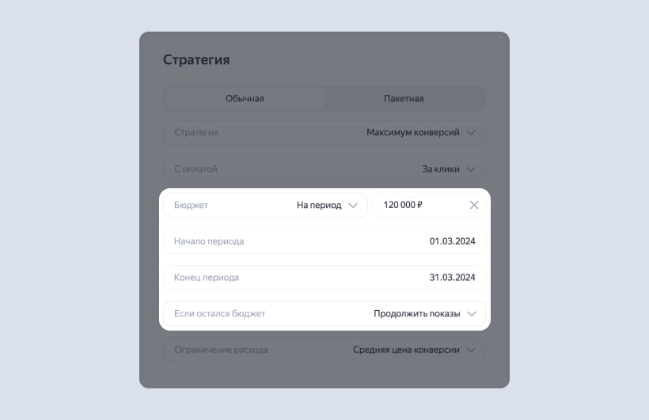Switch to the Пакетная tab
The width and height of the screenshot is (649, 420).
tap(404, 99)
